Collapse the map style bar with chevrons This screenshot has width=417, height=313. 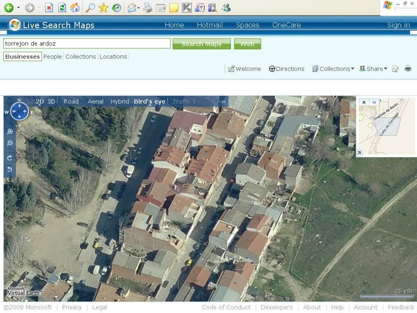pos(223,102)
